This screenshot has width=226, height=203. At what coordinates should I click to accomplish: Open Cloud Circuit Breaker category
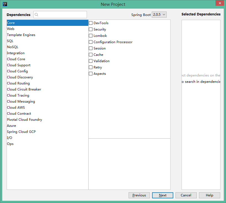coord(47,89)
